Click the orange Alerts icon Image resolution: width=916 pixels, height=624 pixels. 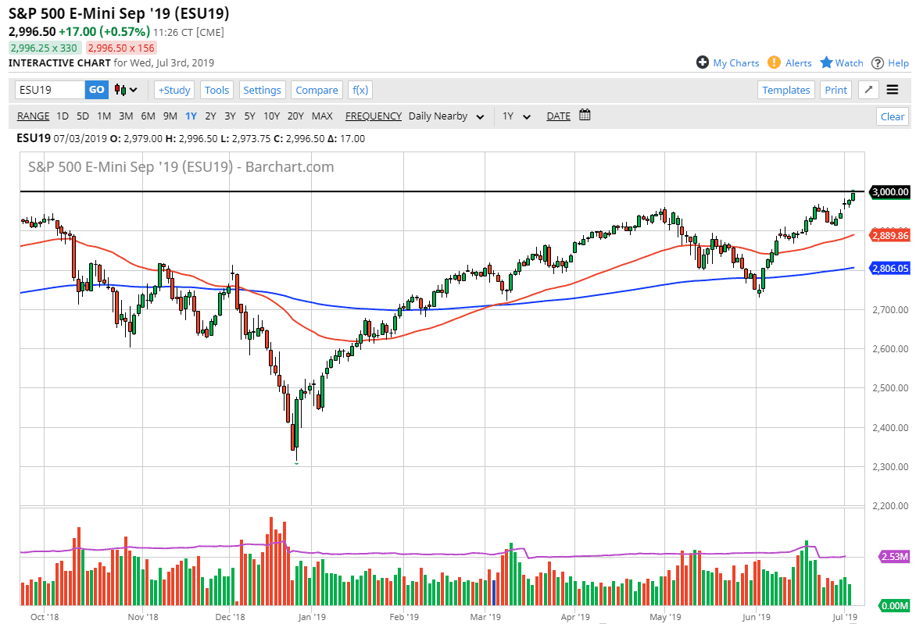coord(775,62)
